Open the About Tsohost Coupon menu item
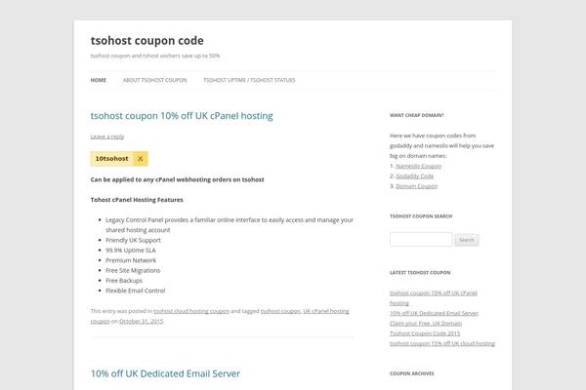Image resolution: width=586 pixels, height=390 pixels. [x=154, y=80]
